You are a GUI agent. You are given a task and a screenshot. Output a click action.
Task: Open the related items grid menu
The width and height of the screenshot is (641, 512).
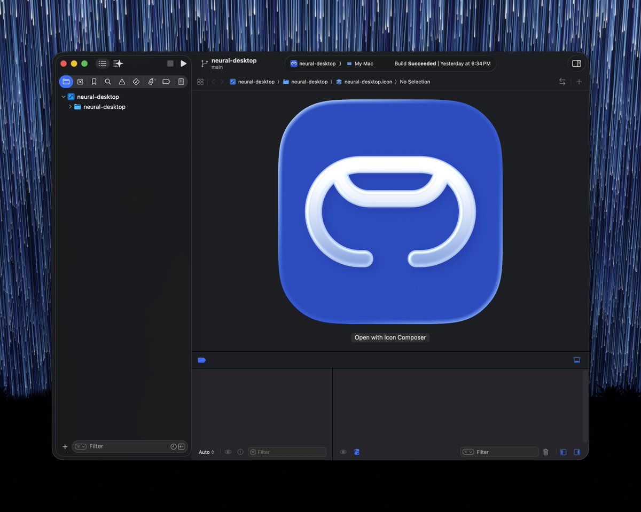200,82
